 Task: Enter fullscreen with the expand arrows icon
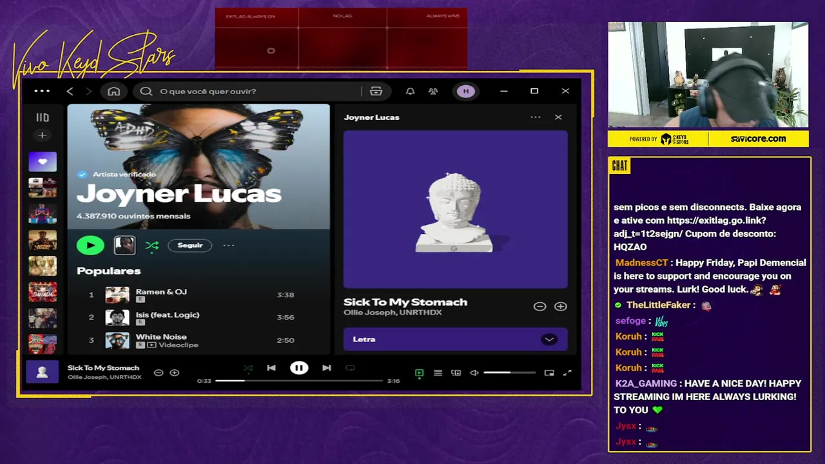(567, 372)
